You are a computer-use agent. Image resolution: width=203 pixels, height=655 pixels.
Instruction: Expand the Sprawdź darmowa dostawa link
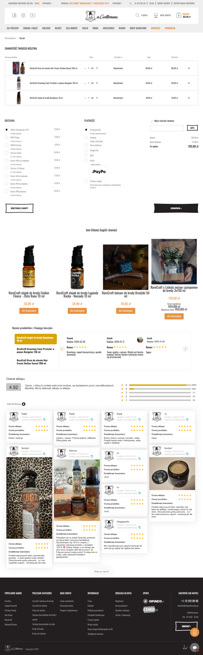(x=47, y=4)
